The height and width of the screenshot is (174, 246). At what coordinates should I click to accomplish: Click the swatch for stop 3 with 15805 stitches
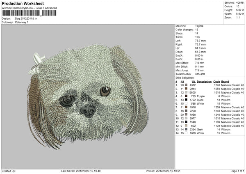186,92
